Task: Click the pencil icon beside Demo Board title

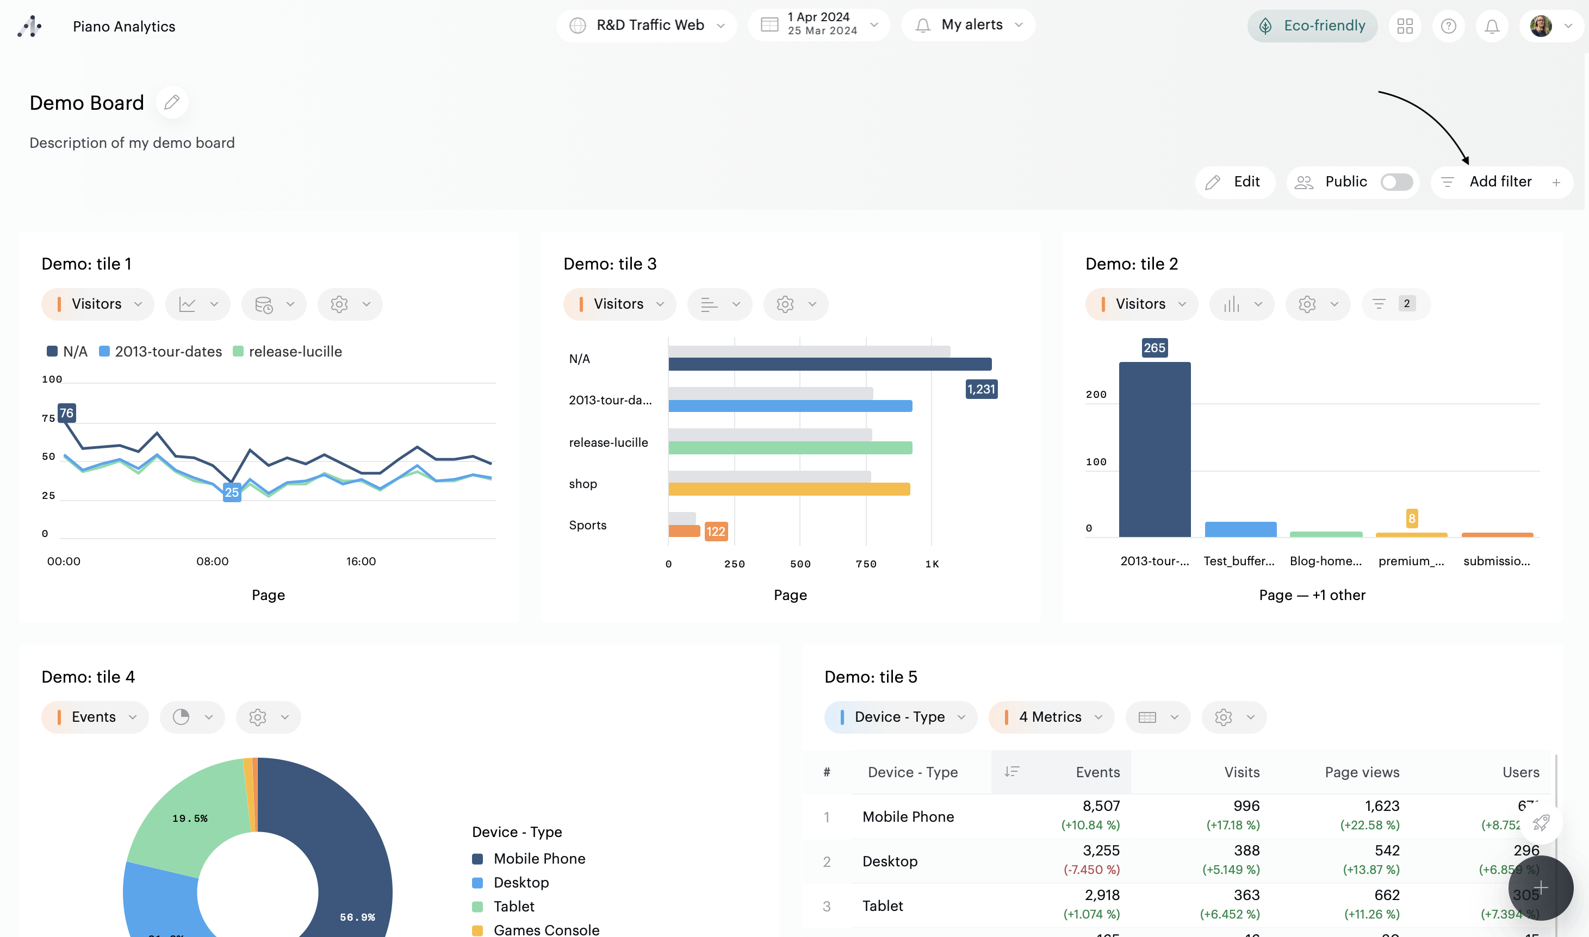Action: [x=172, y=102]
